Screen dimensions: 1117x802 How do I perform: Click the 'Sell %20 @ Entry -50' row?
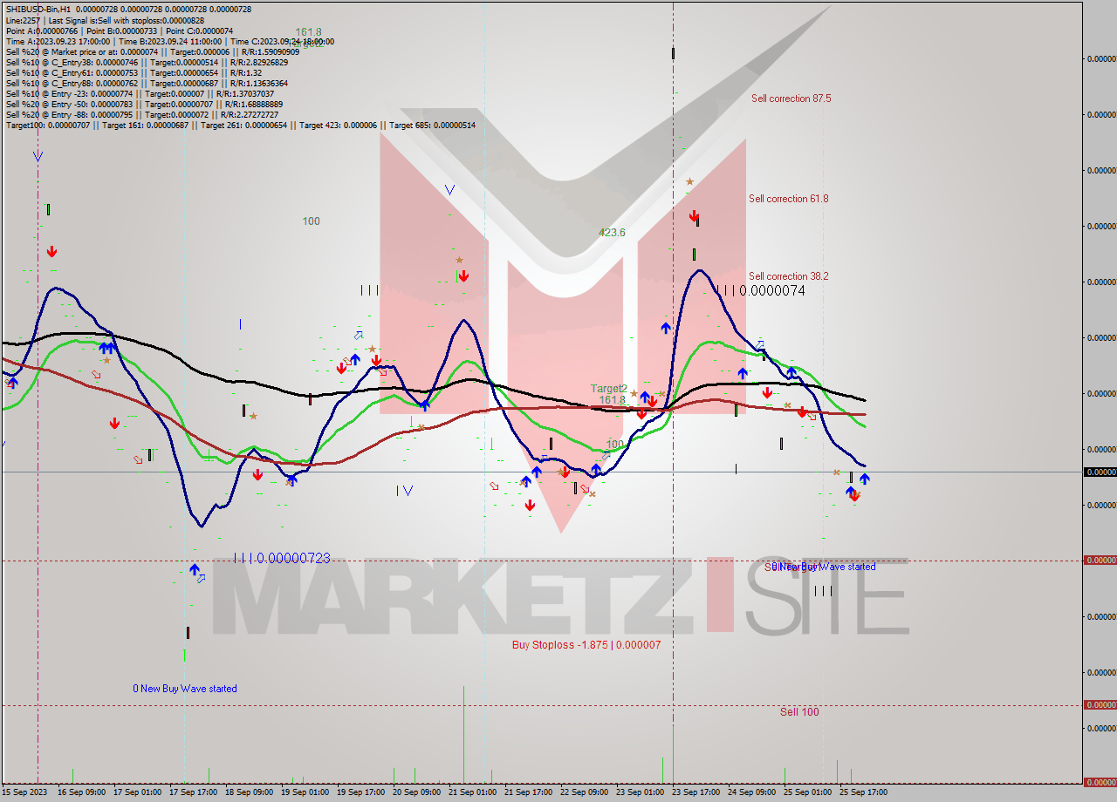pos(144,104)
